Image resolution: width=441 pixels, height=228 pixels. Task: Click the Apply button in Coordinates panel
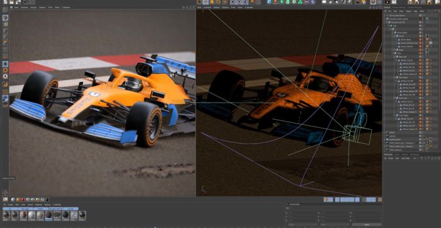click(367, 224)
